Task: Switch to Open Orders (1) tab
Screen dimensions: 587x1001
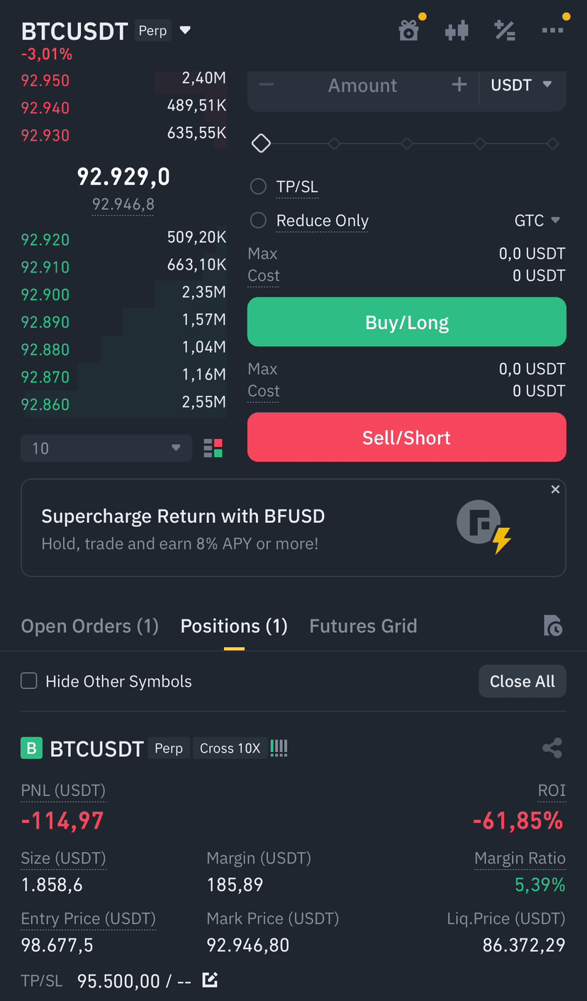Action: point(90,626)
